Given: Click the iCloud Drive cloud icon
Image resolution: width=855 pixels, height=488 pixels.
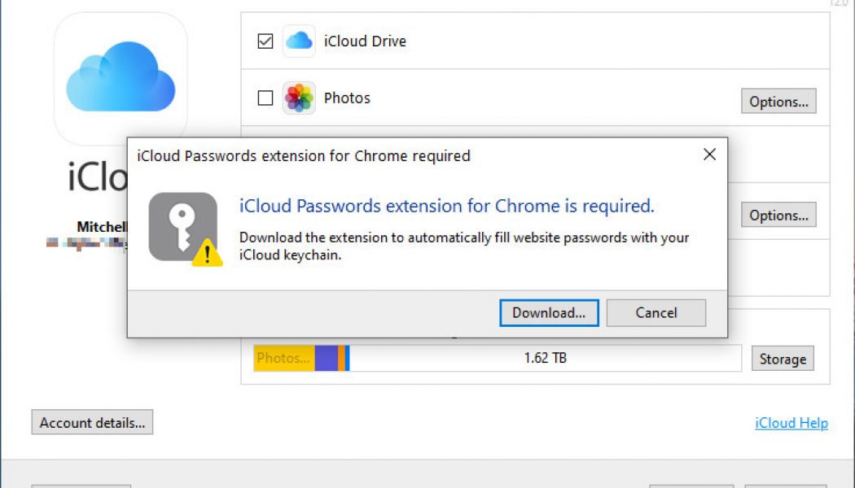Looking at the screenshot, I should point(299,41).
